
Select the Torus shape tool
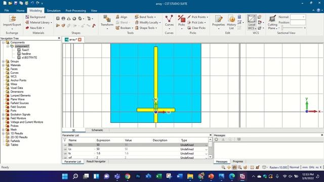[74, 19]
